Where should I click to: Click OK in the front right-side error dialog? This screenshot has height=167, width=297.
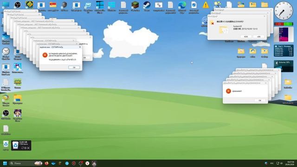260,100
